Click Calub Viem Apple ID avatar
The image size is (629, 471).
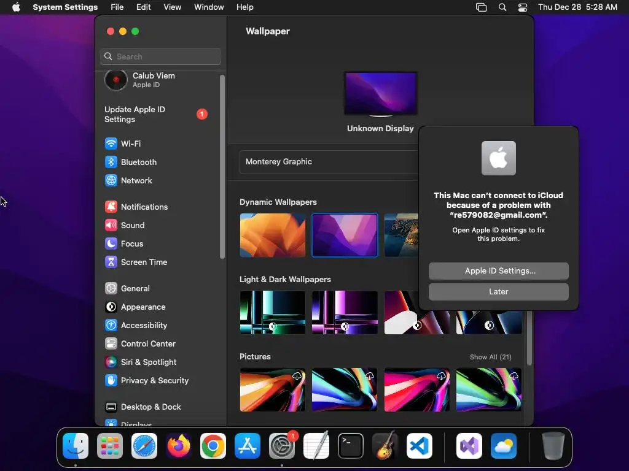coord(116,80)
